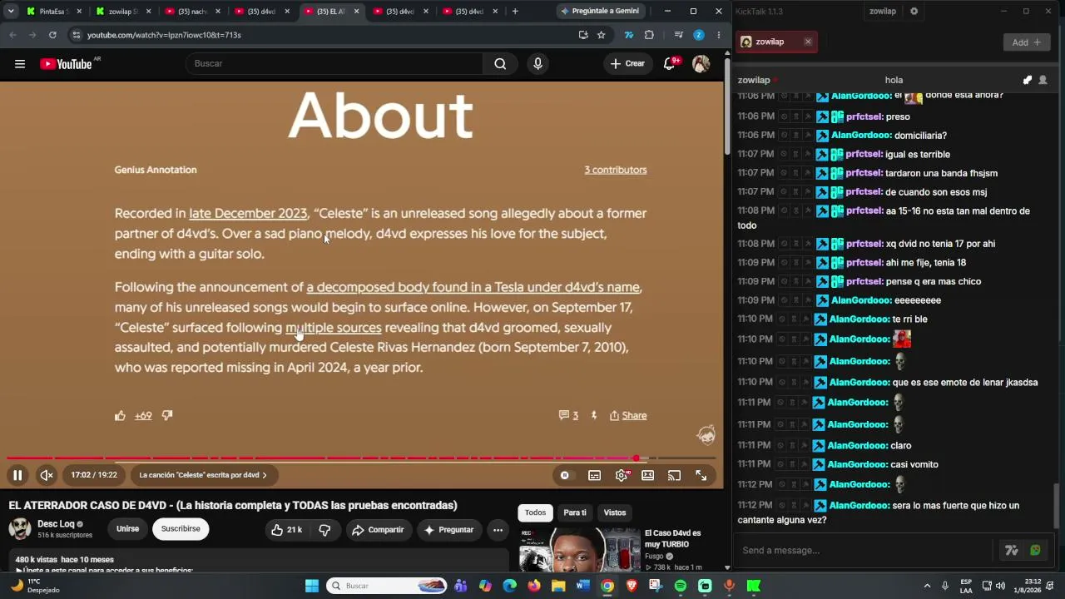Switch to the "(35) nach" YouTube tab
Viewport: 1065px width, 599px height.
coord(192,12)
